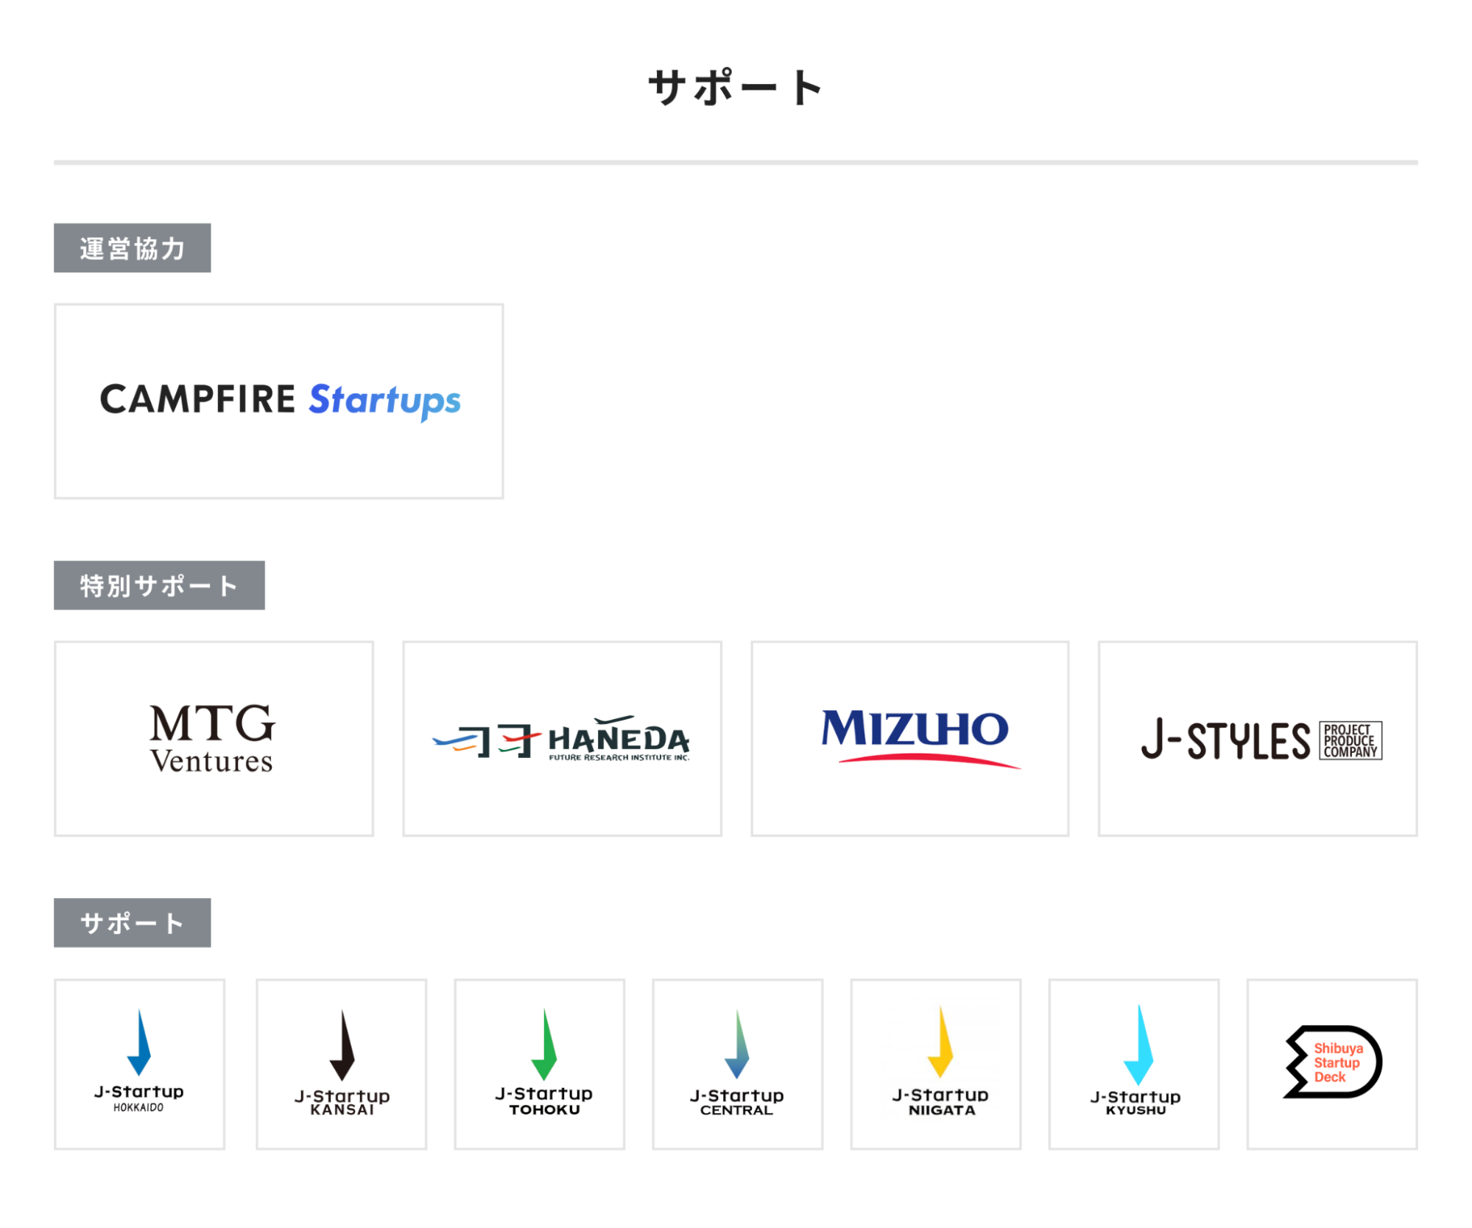
Task: Click the gray サポート section label
Action: coord(133,922)
